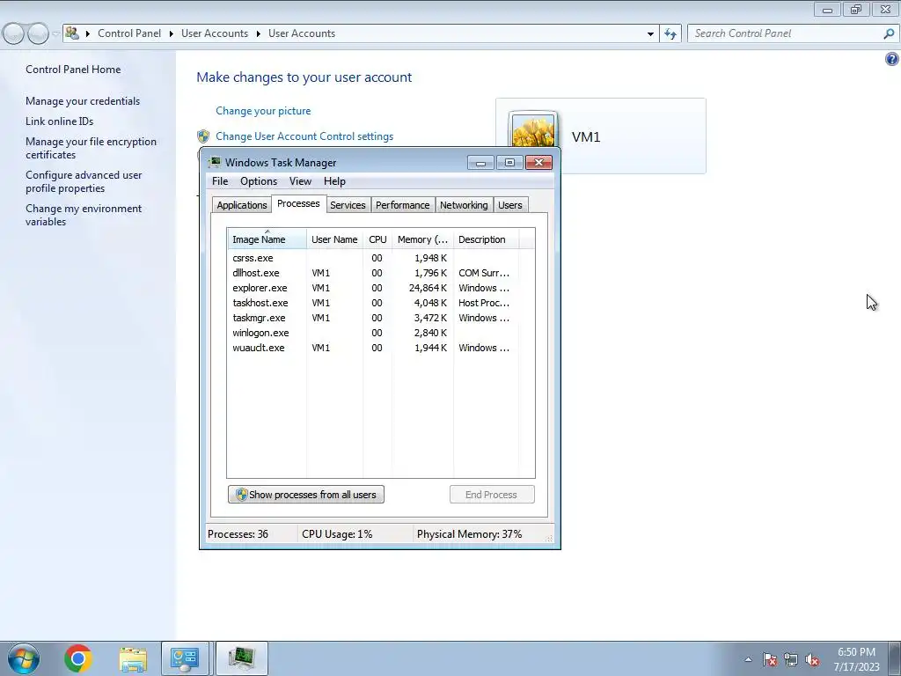The height and width of the screenshot is (676, 901).
Task: Click the VM1 account picture thumbnail
Action: coord(532,129)
